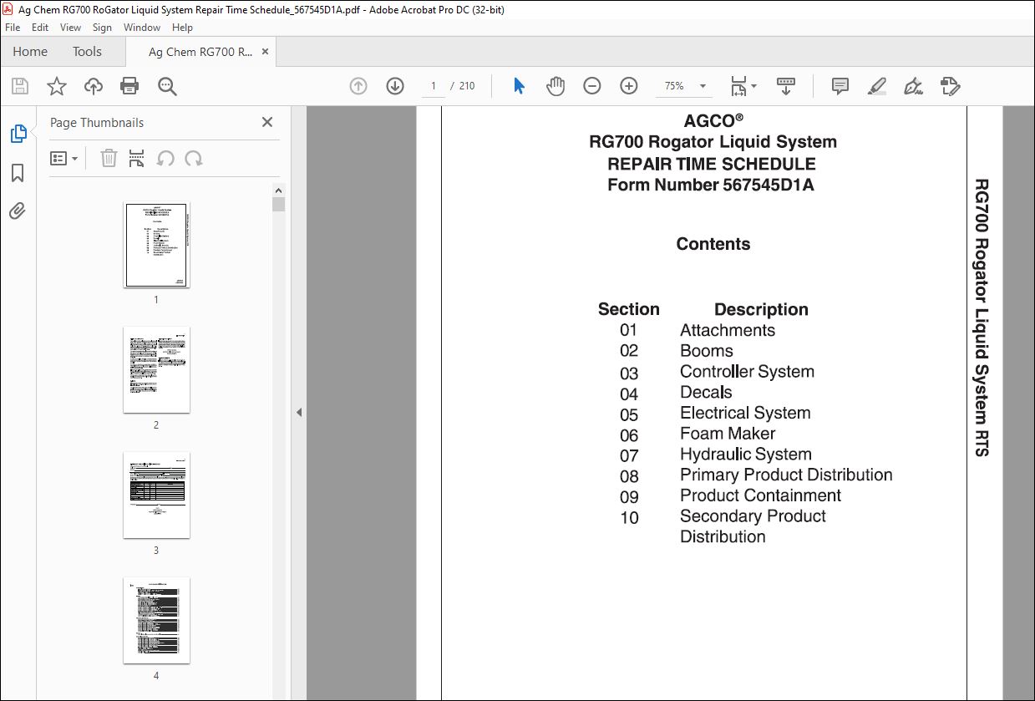
Task: Click 'Controller System' contents entry
Action: point(747,372)
